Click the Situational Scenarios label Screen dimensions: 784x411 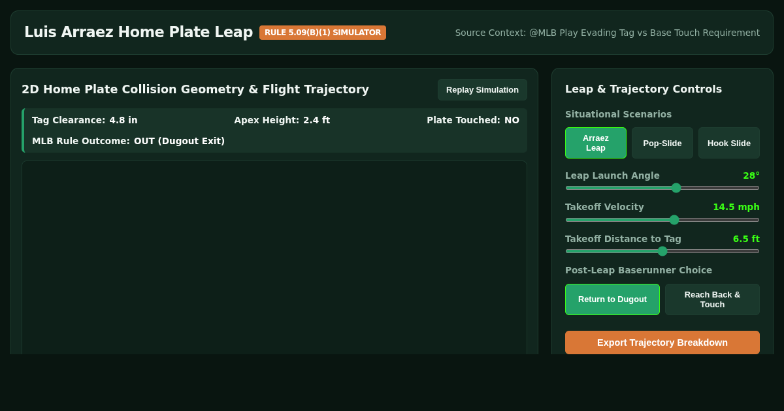pos(618,114)
